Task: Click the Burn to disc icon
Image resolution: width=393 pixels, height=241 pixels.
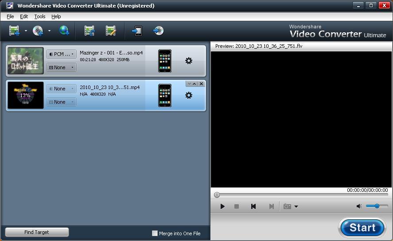Action: pyautogui.click(x=159, y=31)
